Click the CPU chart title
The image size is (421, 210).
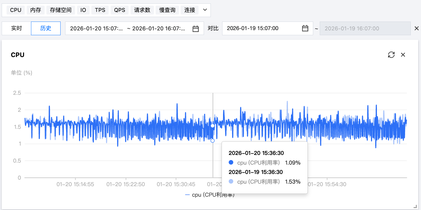pyautogui.click(x=18, y=55)
